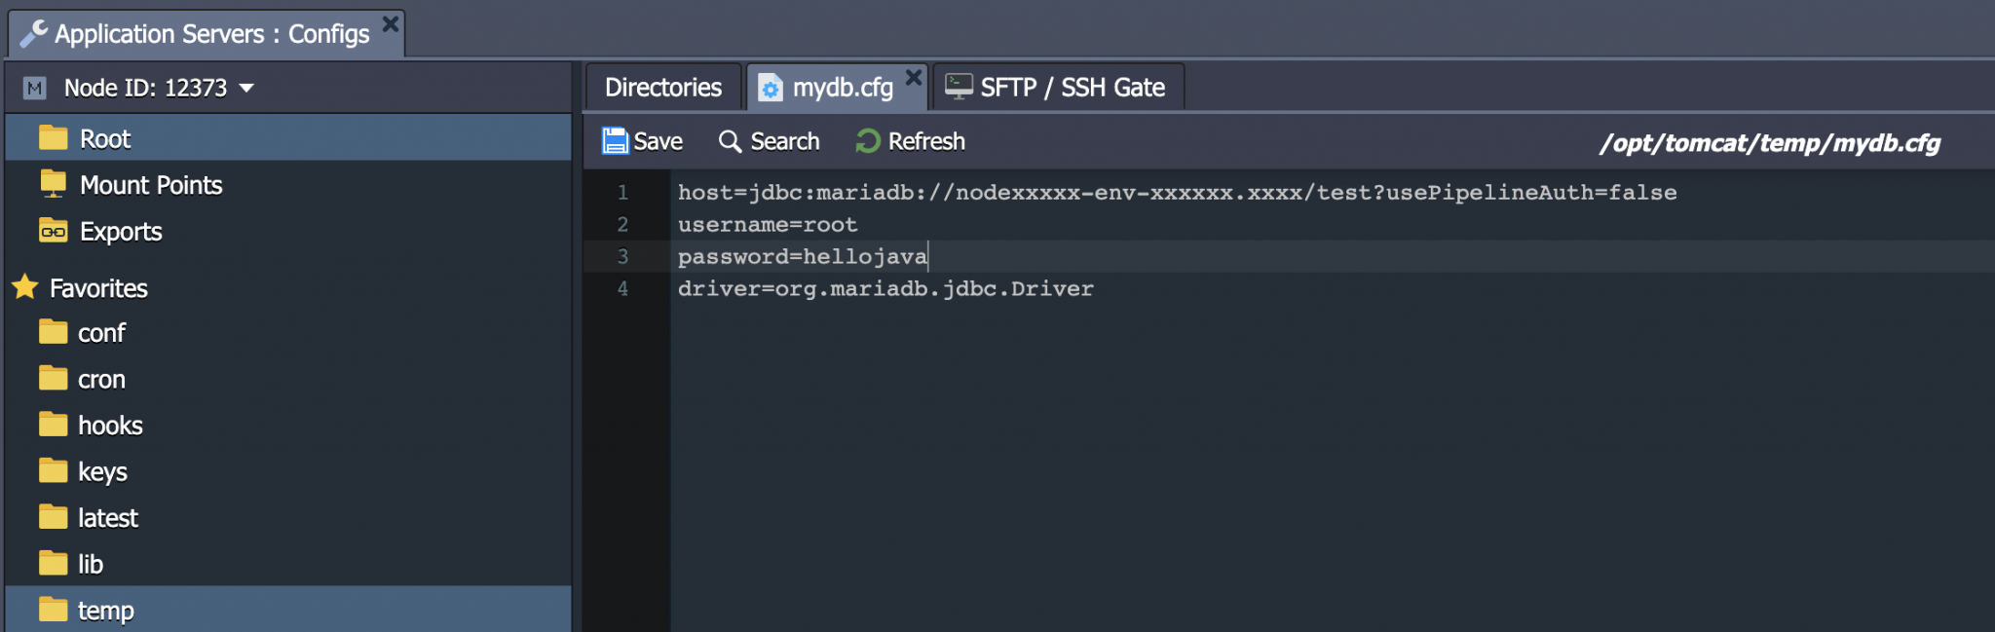Click the folder icon next to Root

pos(52,137)
